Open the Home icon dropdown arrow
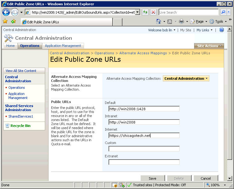Screen dimensions: 234x189 pos(164,22)
